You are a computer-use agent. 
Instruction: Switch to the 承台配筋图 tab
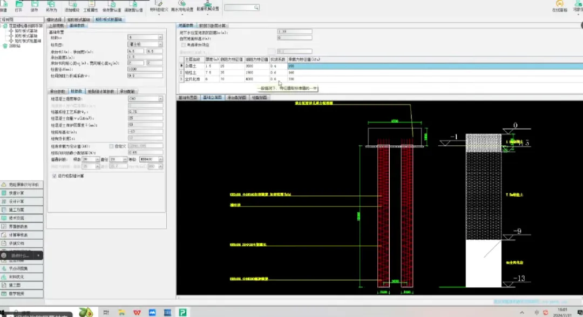pyautogui.click(x=237, y=97)
